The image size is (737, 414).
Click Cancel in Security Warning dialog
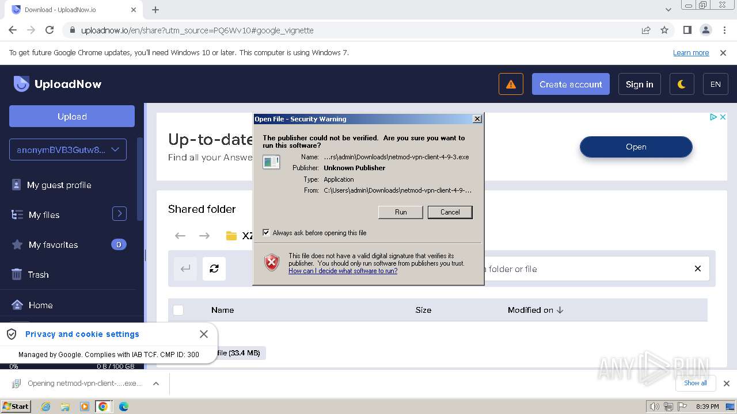(x=450, y=212)
